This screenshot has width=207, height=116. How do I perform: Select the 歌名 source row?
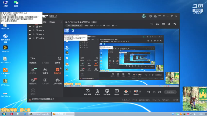coord(45,27)
